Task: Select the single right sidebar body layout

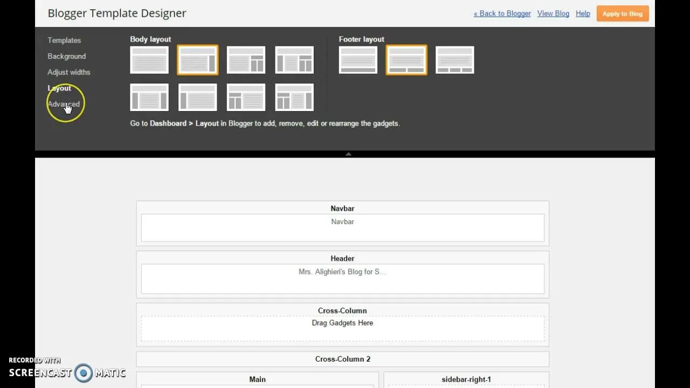Action: pos(198,60)
